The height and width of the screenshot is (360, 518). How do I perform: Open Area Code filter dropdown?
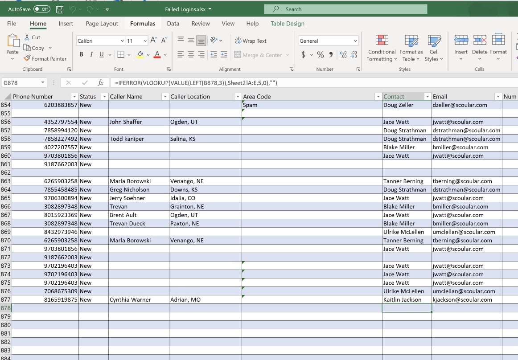(x=378, y=96)
